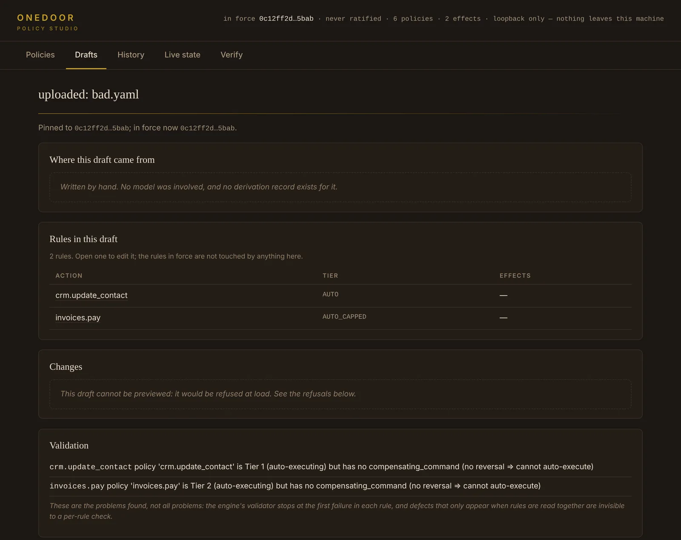
Task: Click the TIER column header
Action: pos(330,276)
